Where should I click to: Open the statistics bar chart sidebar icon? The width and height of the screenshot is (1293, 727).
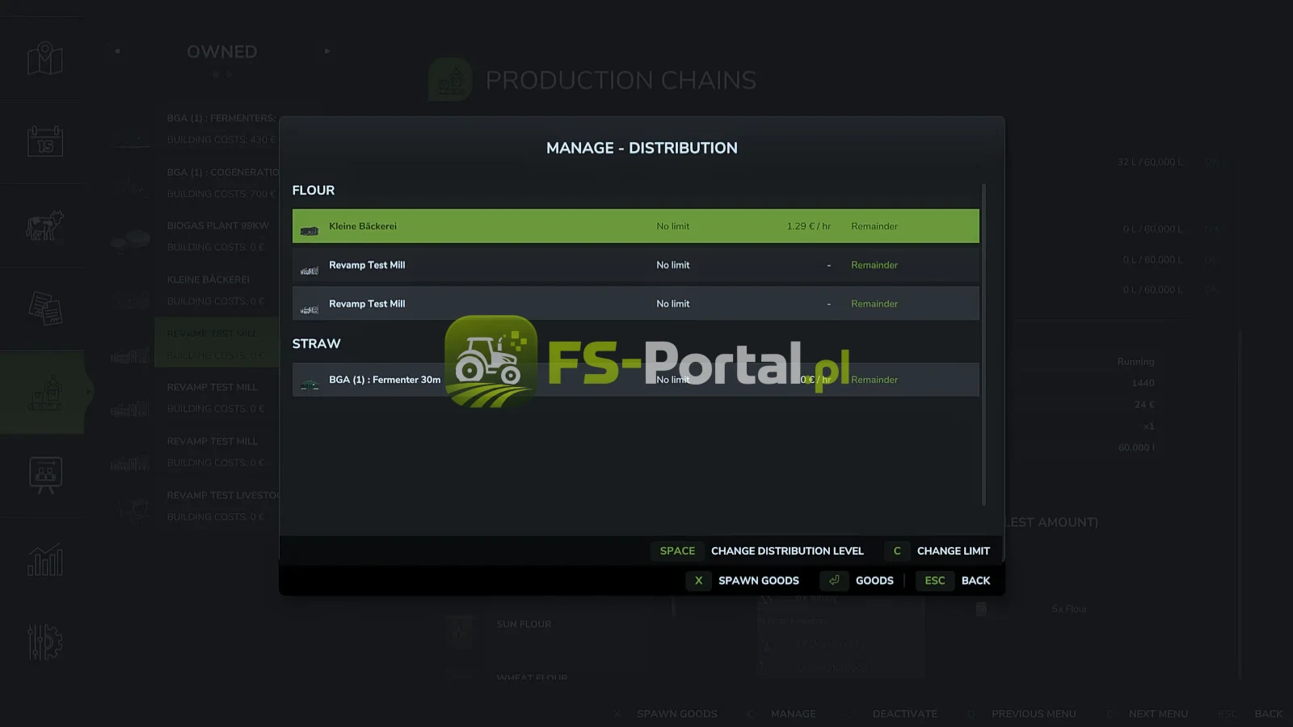click(x=45, y=560)
